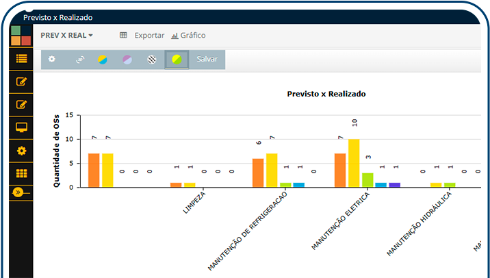Select the yellow-blue color theme swatch

point(102,60)
